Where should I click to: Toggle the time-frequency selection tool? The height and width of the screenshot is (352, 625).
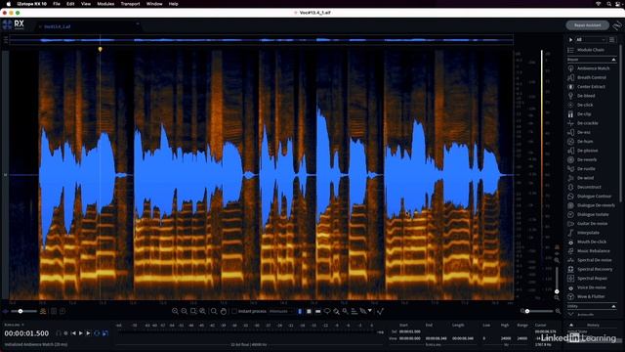click(x=309, y=311)
